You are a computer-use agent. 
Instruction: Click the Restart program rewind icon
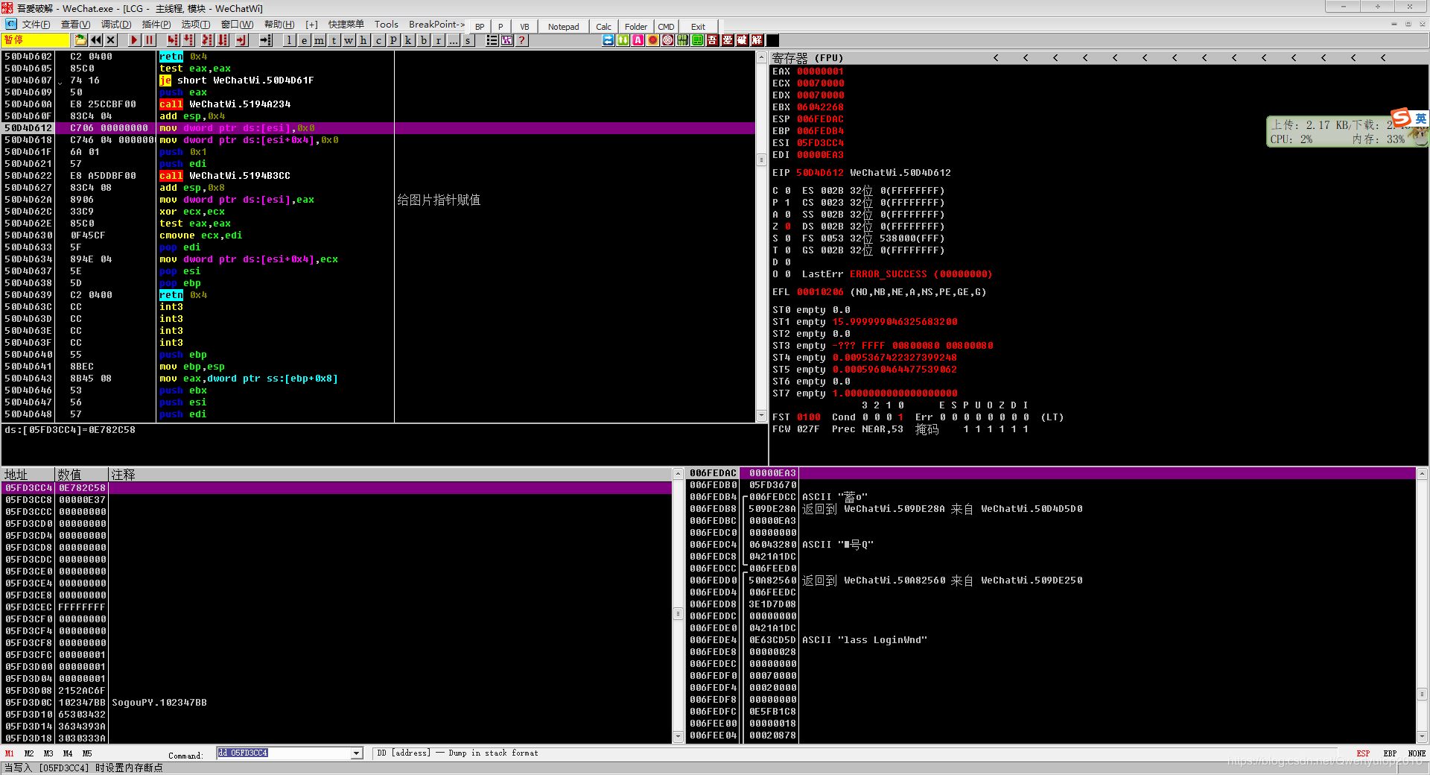tap(96, 40)
